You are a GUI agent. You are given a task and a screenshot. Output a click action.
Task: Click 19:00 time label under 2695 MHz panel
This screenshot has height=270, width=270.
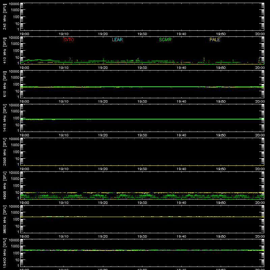(24, 169)
